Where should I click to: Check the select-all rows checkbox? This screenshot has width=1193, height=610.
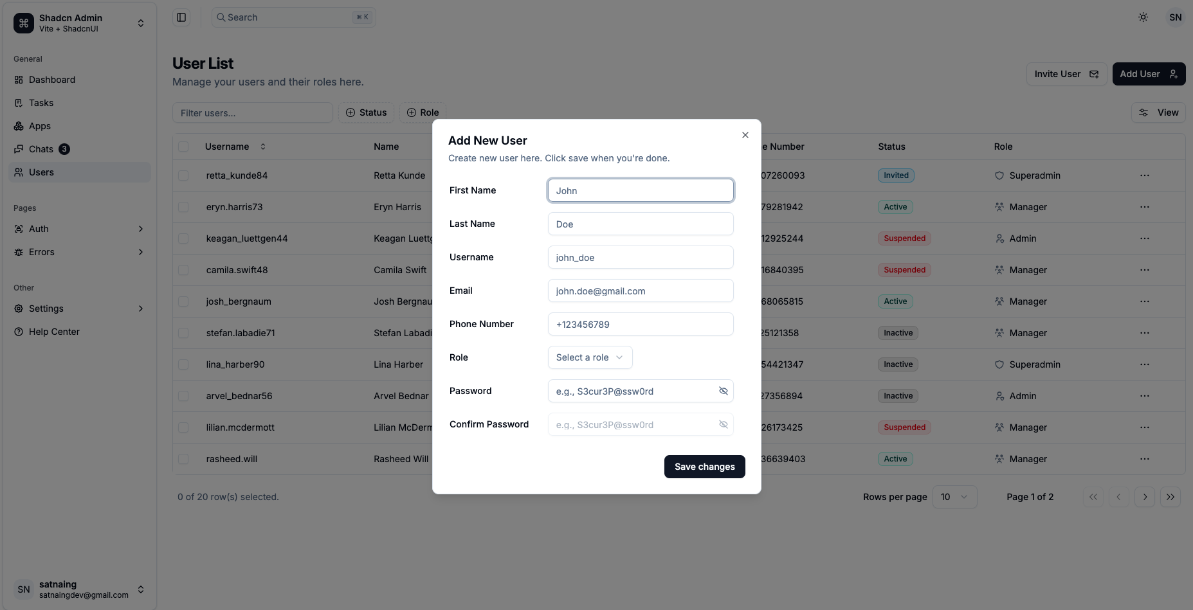tap(183, 147)
